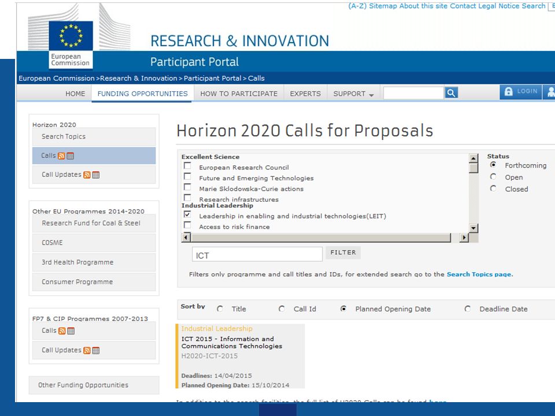Sort calls by Deadline Date
The width and height of the screenshot is (555, 416).
pos(468,309)
